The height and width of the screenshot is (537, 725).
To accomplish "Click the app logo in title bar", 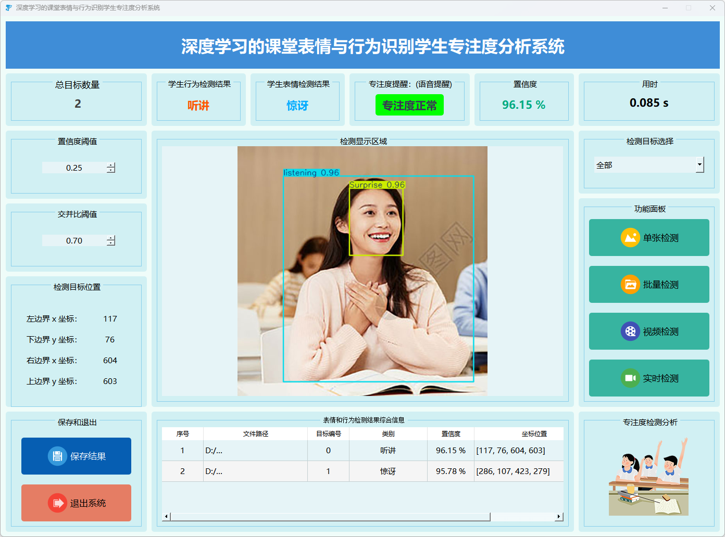I will click(x=8, y=8).
